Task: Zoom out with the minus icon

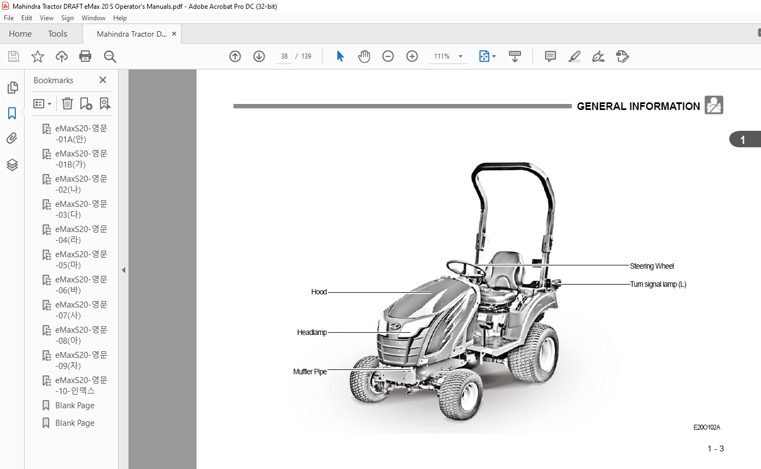Action: coord(388,56)
